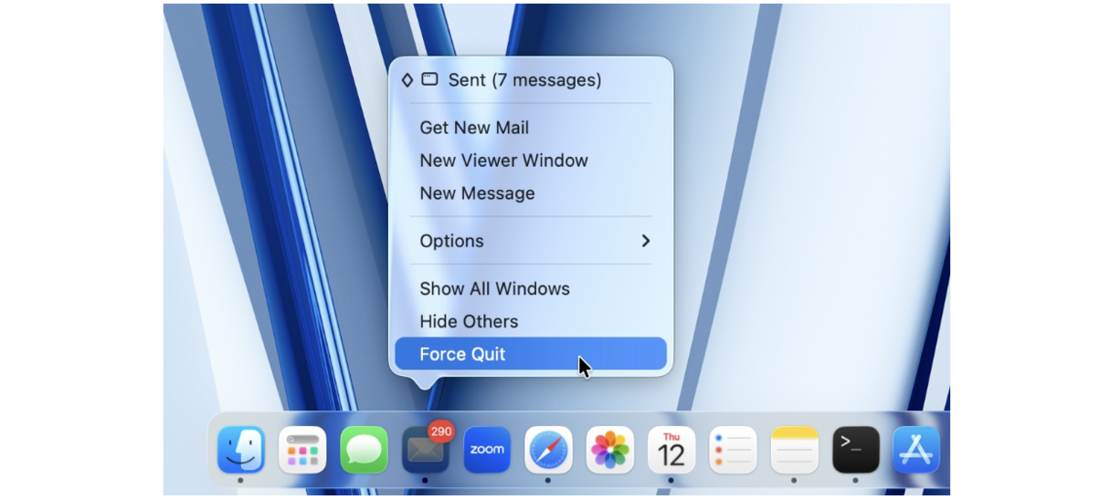Open Calendar showing Thu 12
Viewport: 1110px width, 499px height.
(x=671, y=450)
